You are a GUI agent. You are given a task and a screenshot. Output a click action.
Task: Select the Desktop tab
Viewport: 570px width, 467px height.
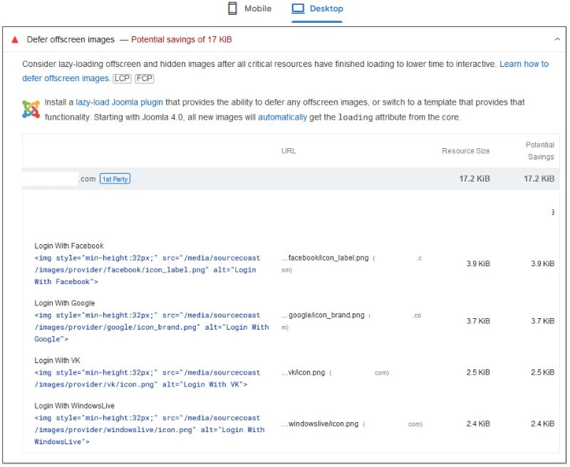[x=317, y=9]
